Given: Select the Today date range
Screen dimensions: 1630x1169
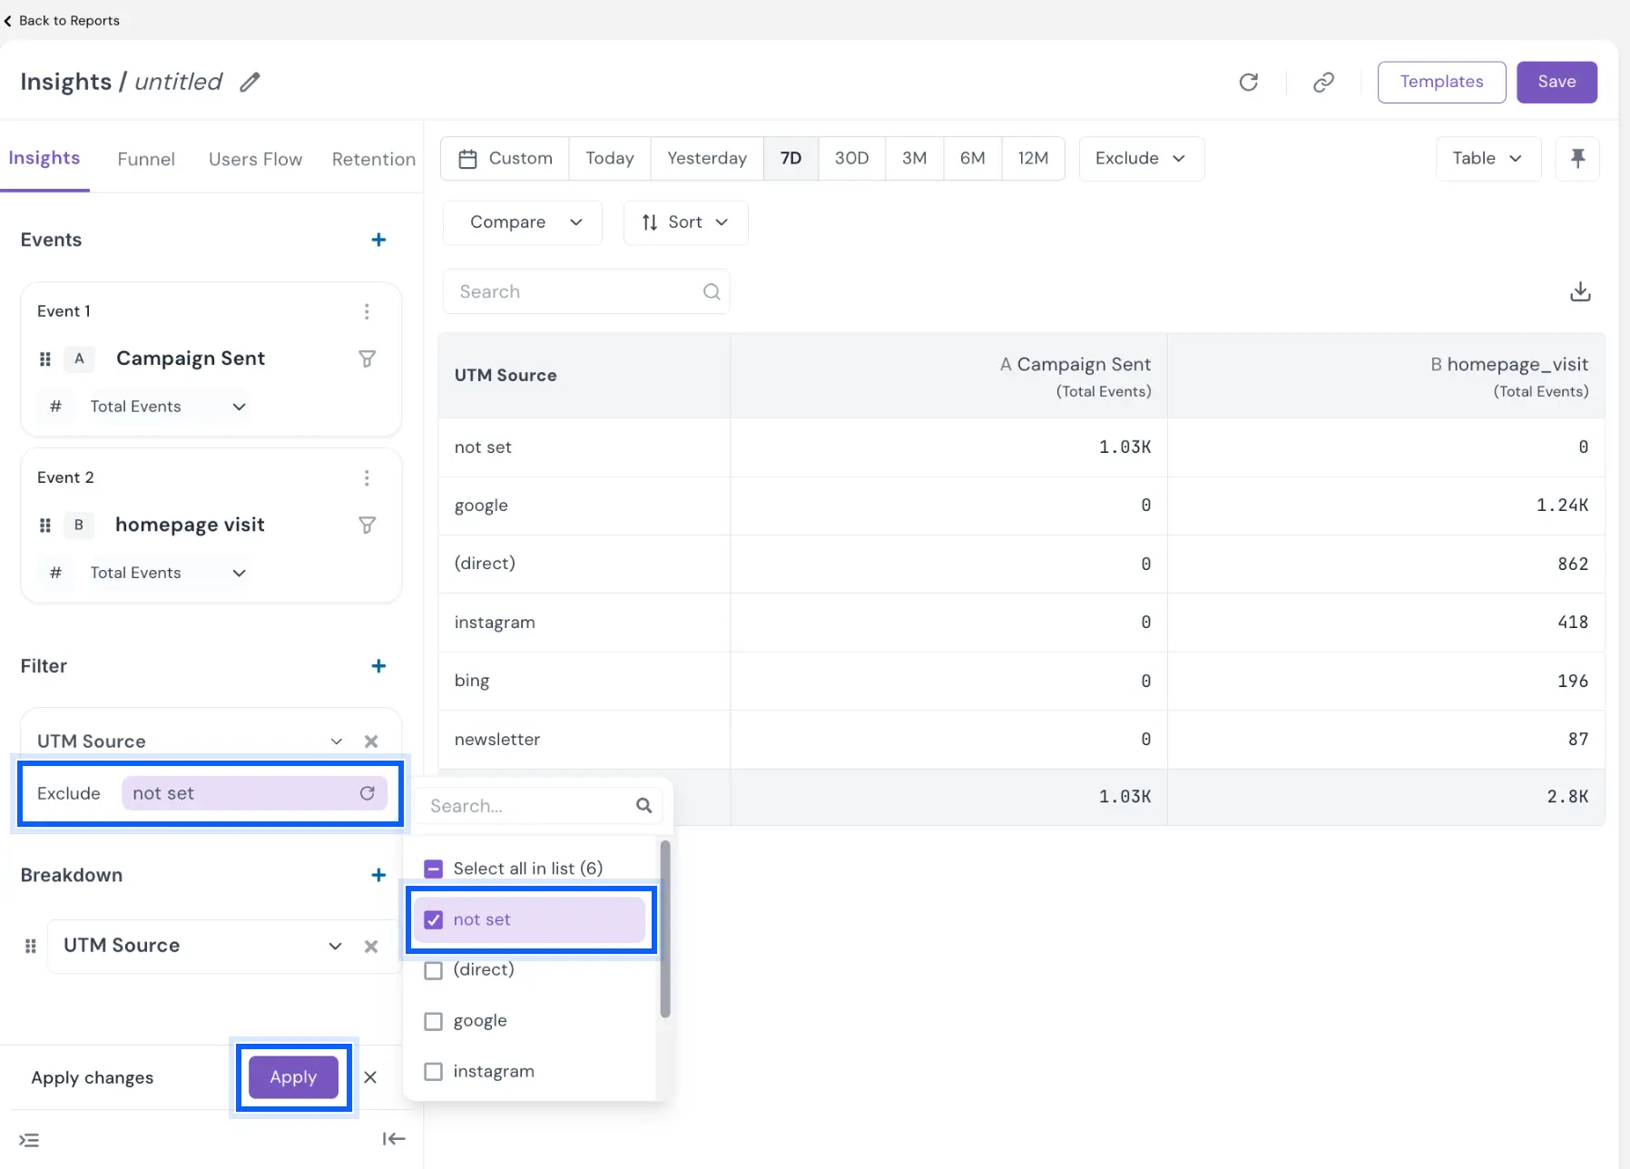Looking at the screenshot, I should tap(610, 159).
